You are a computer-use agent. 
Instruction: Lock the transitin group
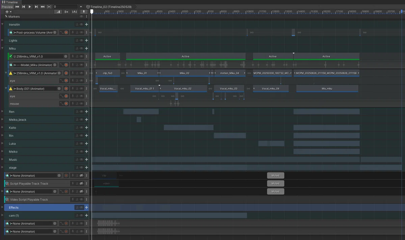77,25
